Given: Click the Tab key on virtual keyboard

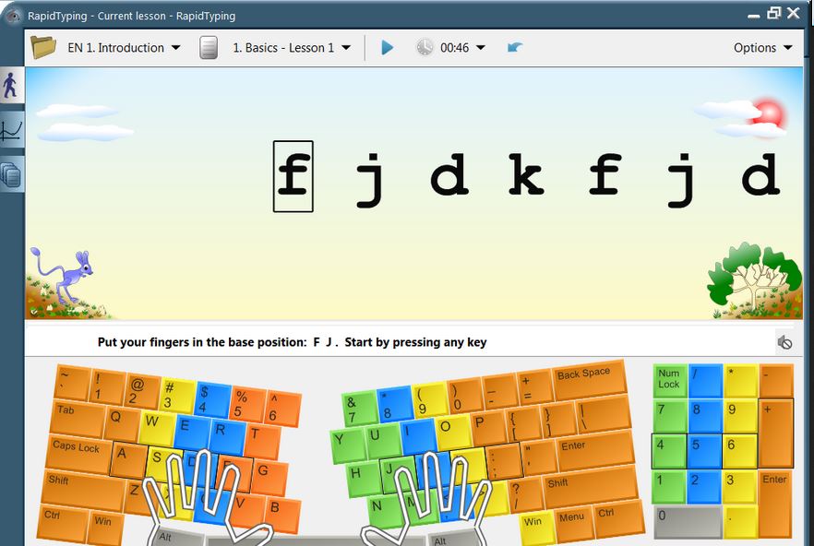Looking at the screenshot, I should point(78,418).
